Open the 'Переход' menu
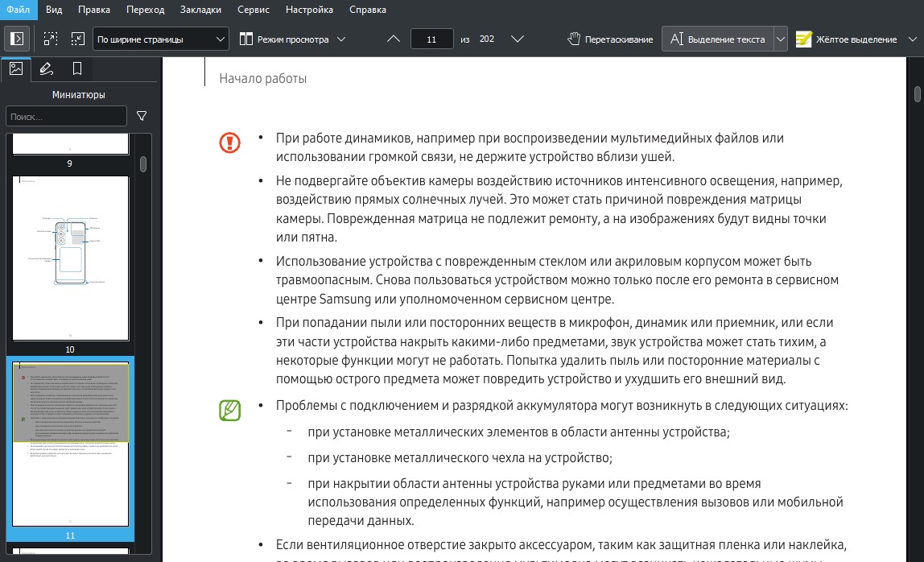924x562 pixels. tap(146, 10)
